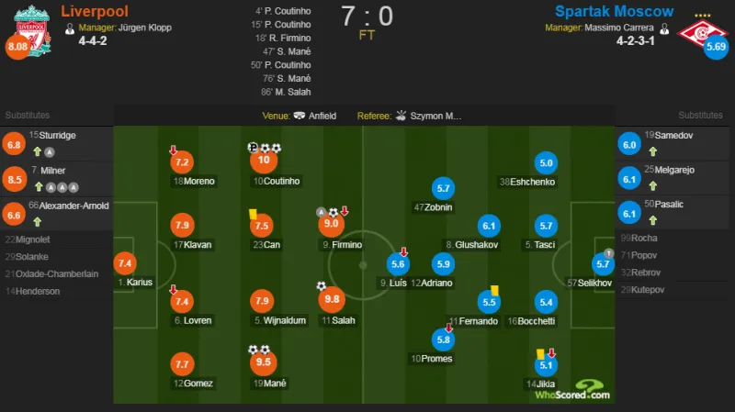Click Jürgen Klopp's manager silhouette icon
The width and height of the screenshot is (735, 412).
[70, 29]
